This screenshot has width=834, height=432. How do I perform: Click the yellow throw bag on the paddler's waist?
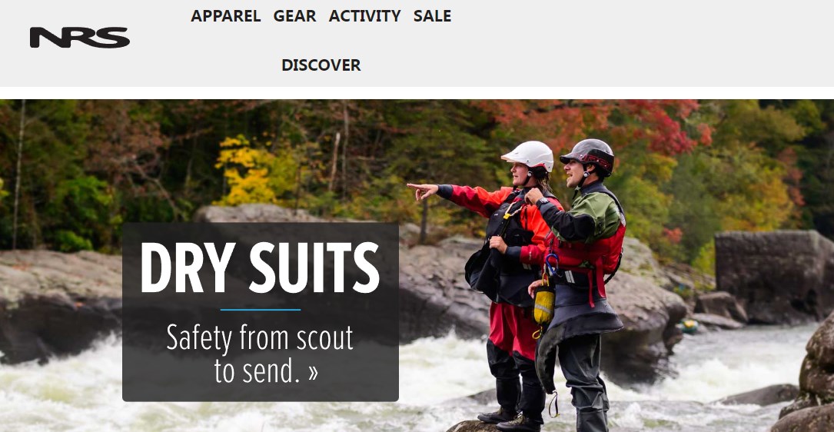click(543, 307)
